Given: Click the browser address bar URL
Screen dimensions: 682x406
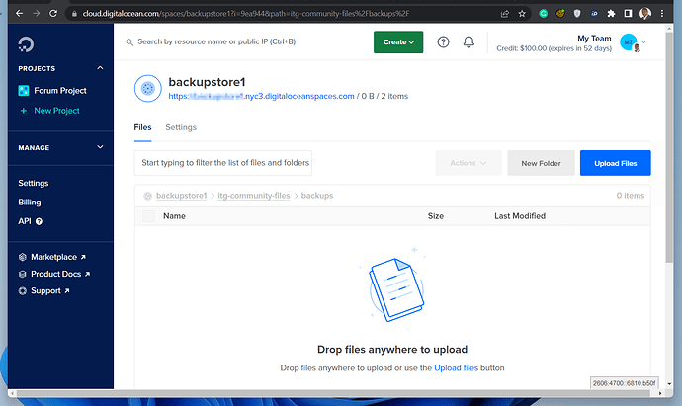Looking at the screenshot, I should (x=246, y=14).
